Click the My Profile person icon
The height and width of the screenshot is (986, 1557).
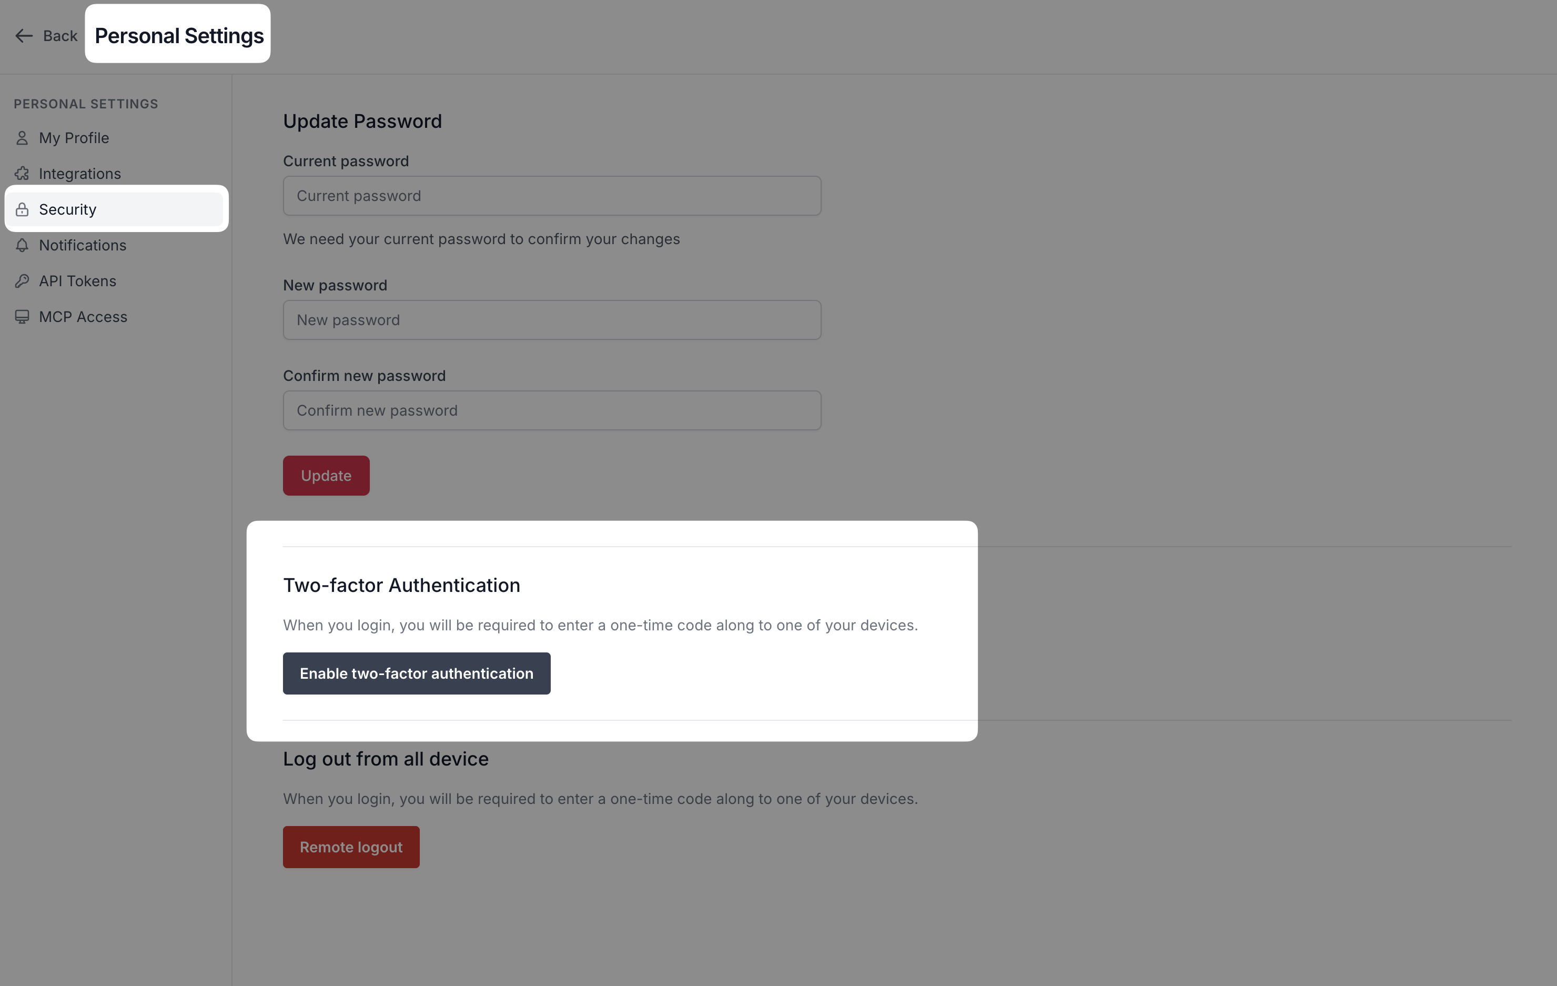pyautogui.click(x=22, y=138)
